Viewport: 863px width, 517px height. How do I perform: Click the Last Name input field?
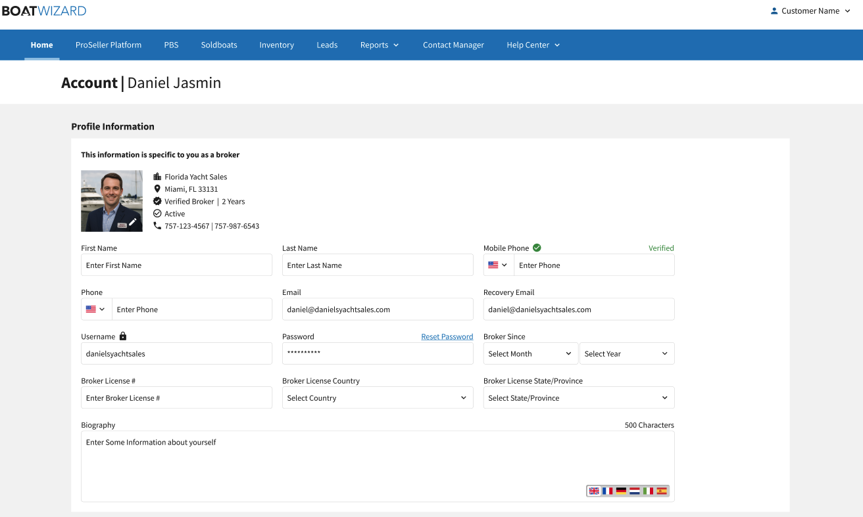tap(378, 265)
